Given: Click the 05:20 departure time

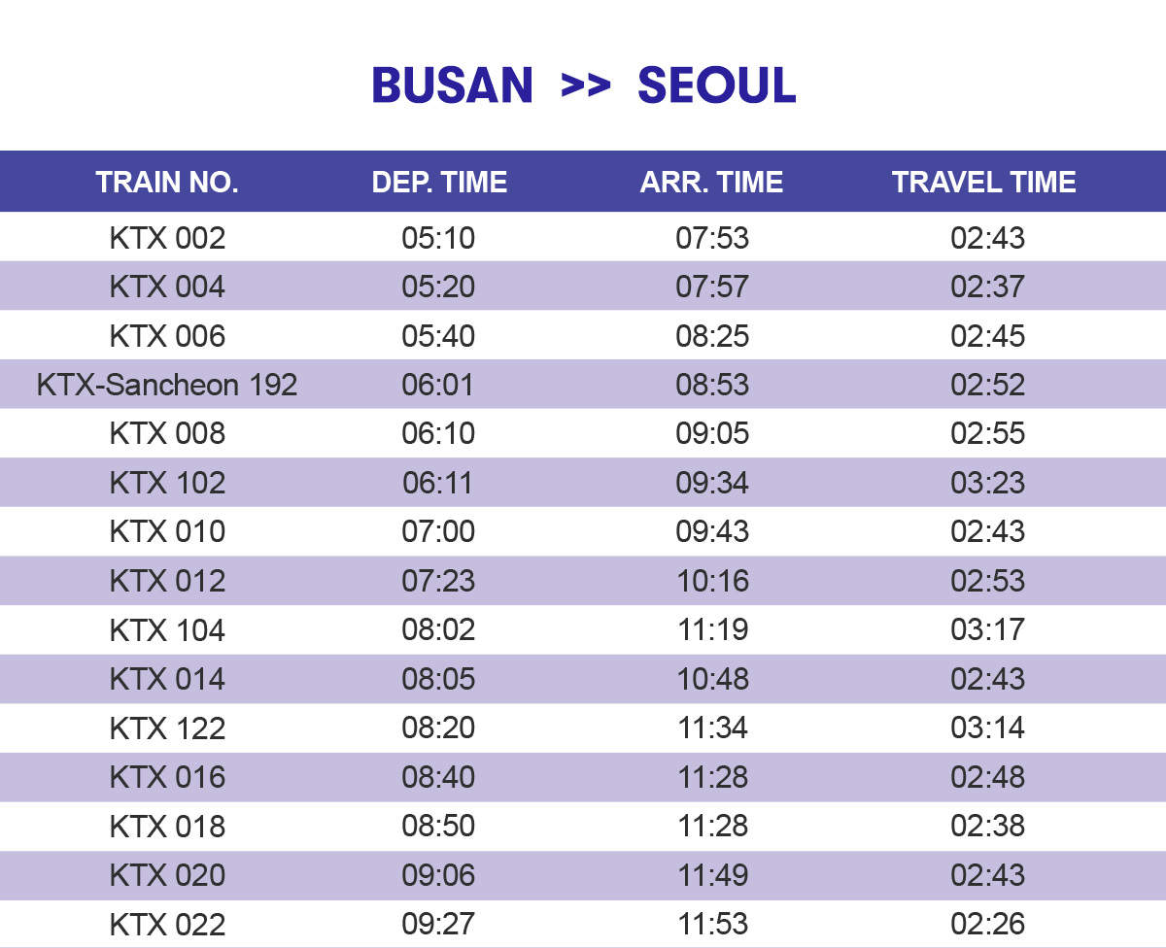Looking at the screenshot, I should click(x=438, y=287).
